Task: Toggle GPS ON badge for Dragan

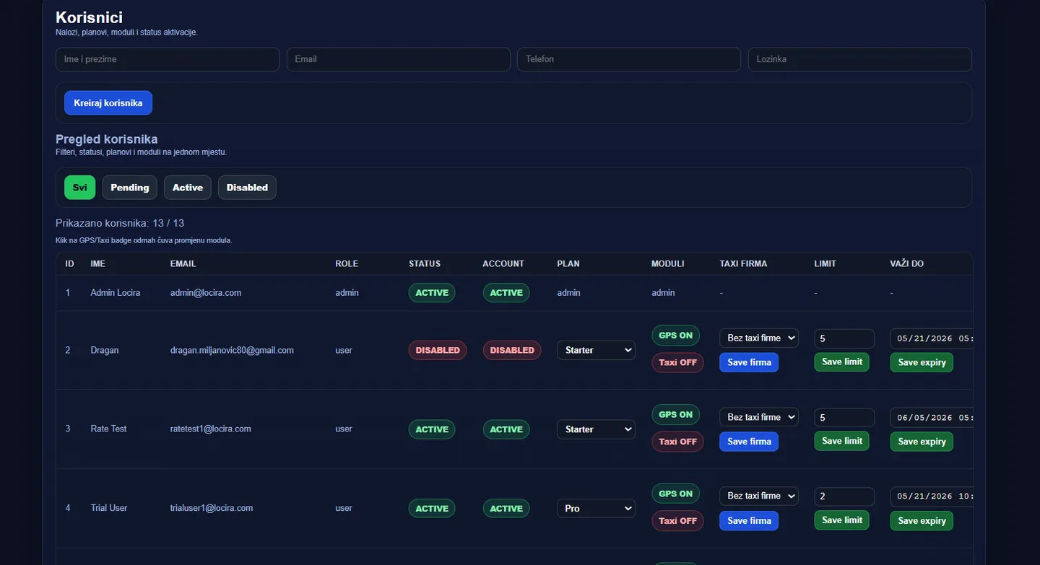Action: tap(675, 336)
